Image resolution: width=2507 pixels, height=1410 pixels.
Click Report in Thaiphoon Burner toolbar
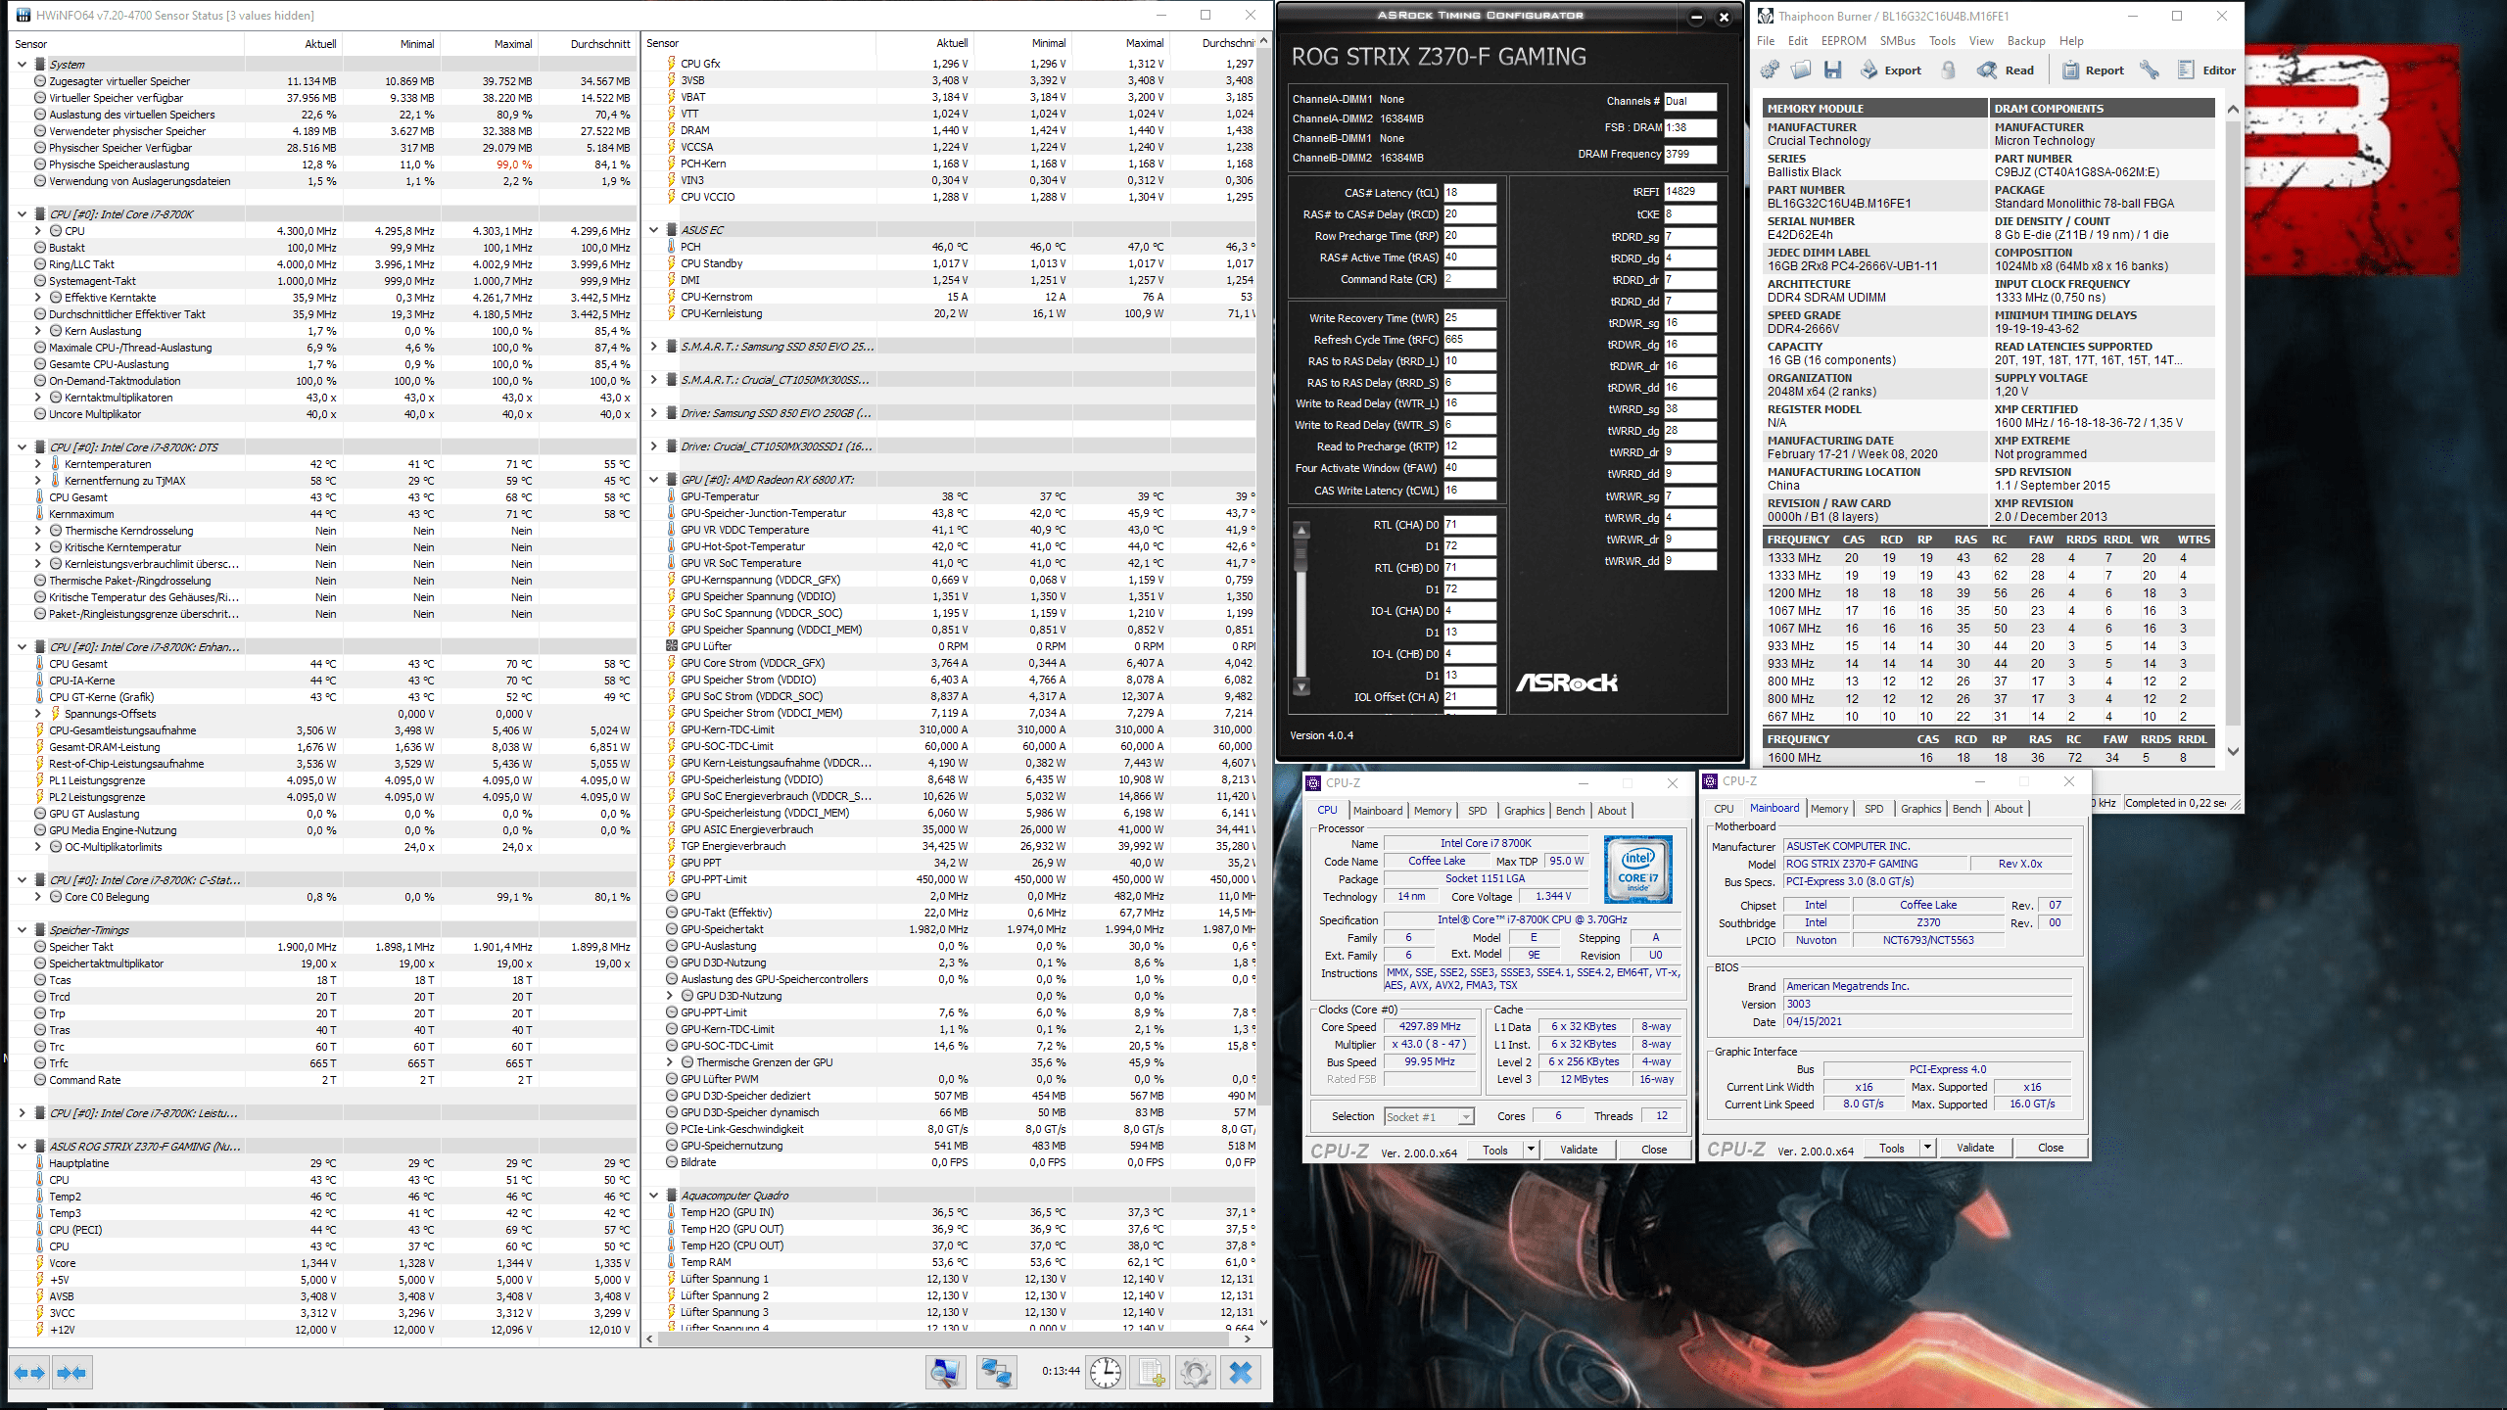click(2093, 70)
